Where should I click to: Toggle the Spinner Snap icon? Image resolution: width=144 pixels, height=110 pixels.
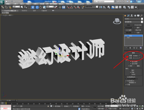(x=79, y=7)
